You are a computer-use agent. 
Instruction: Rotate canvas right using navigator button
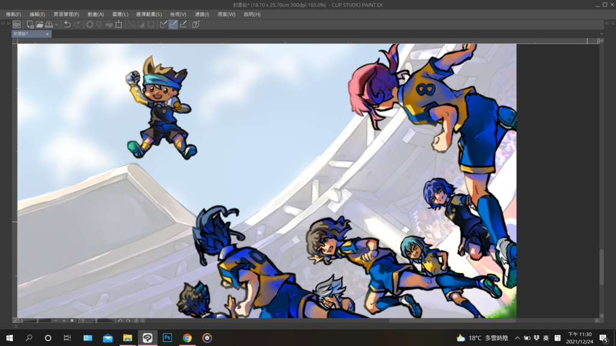[x=128, y=321]
